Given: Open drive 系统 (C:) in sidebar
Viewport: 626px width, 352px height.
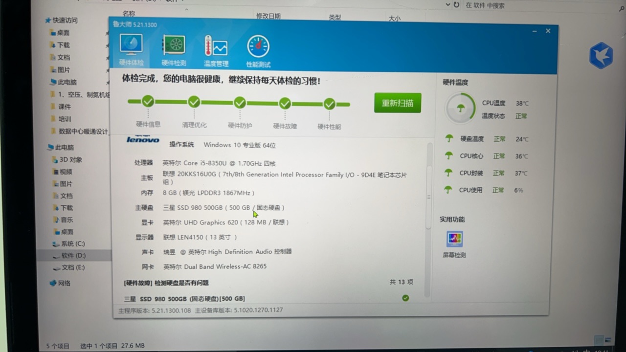Looking at the screenshot, I should pyautogui.click(x=69, y=243).
